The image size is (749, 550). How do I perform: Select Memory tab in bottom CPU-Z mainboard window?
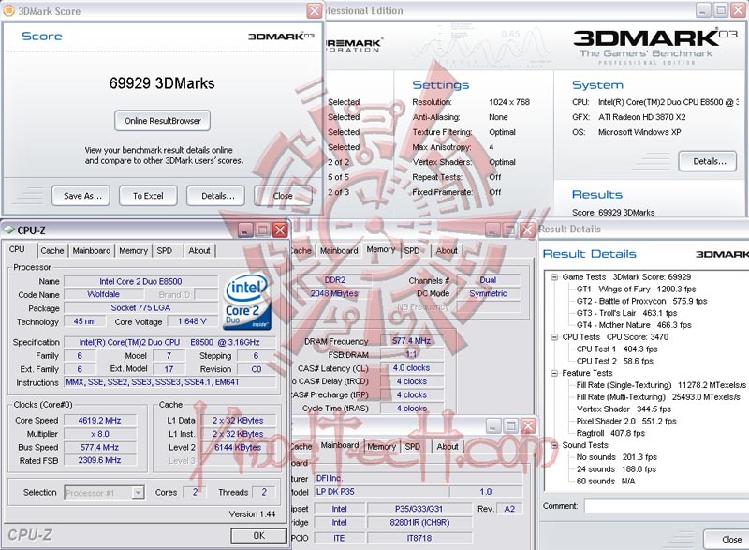click(x=381, y=446)
